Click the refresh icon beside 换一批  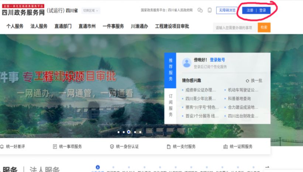tap(247, 81)
